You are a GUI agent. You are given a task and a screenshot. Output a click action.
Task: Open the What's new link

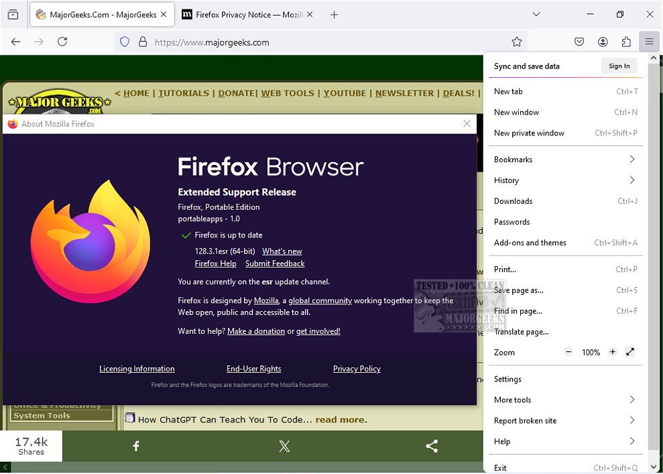(x=282, y=251)
